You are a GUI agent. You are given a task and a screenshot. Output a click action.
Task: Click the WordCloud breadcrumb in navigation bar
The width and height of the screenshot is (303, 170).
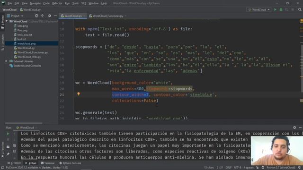click(9, 9)
